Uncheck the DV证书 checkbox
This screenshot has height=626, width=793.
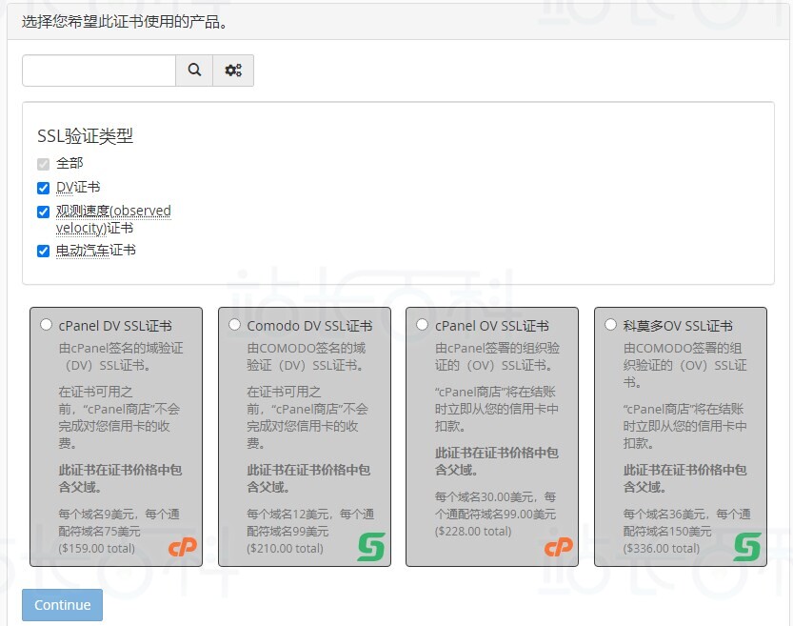click(44, 188)
